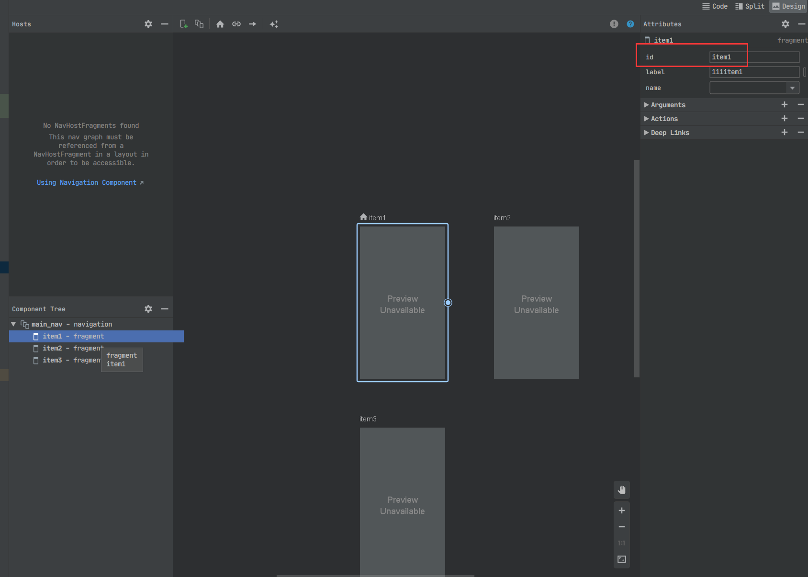Add a new Deep Link with the plus button
The width and height of the screenshot is (808, 577).
(784, 132)
